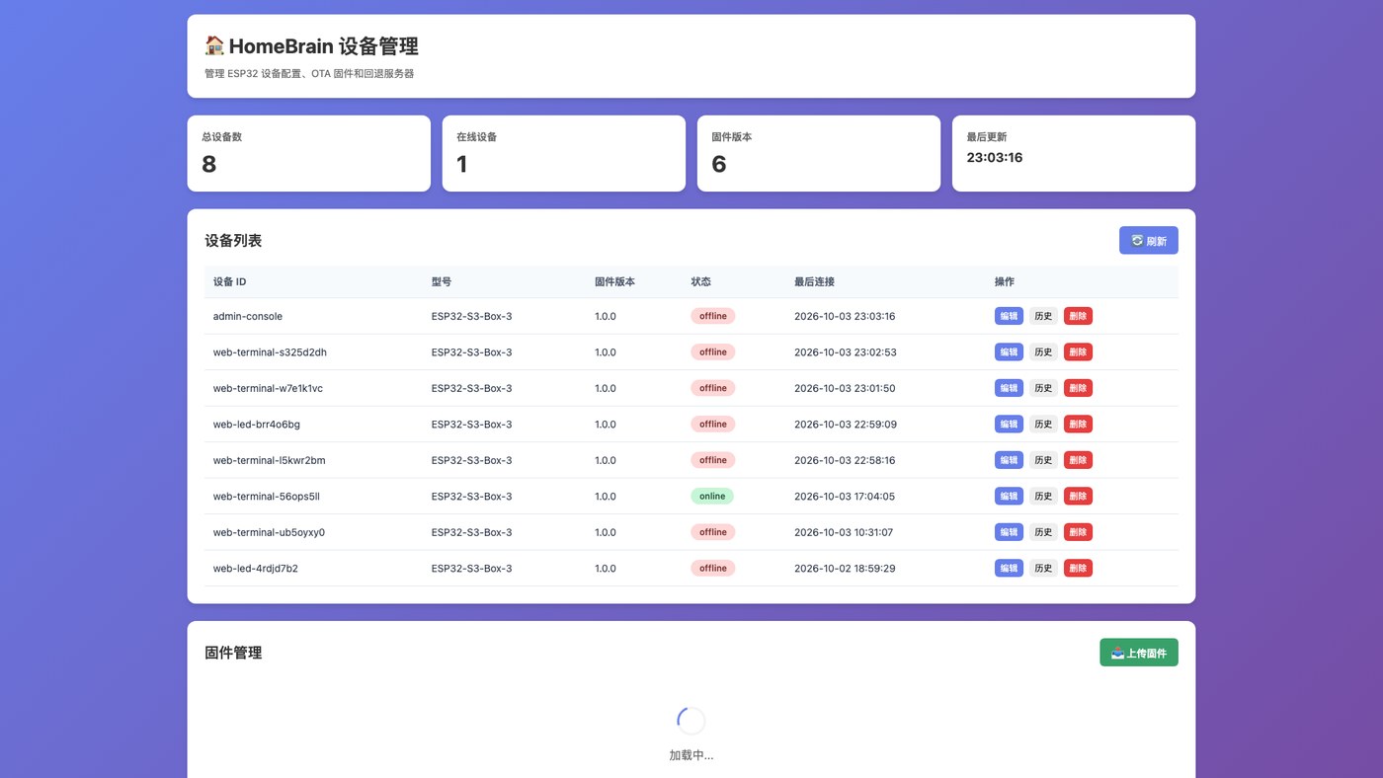View history of web-terminal-s325d2dh
The image size is (1383, 778).
[x=1043, y=352]
